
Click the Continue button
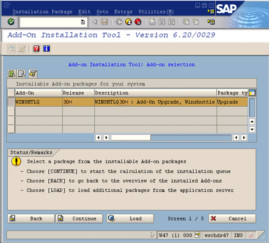click(x=79, y=218)
